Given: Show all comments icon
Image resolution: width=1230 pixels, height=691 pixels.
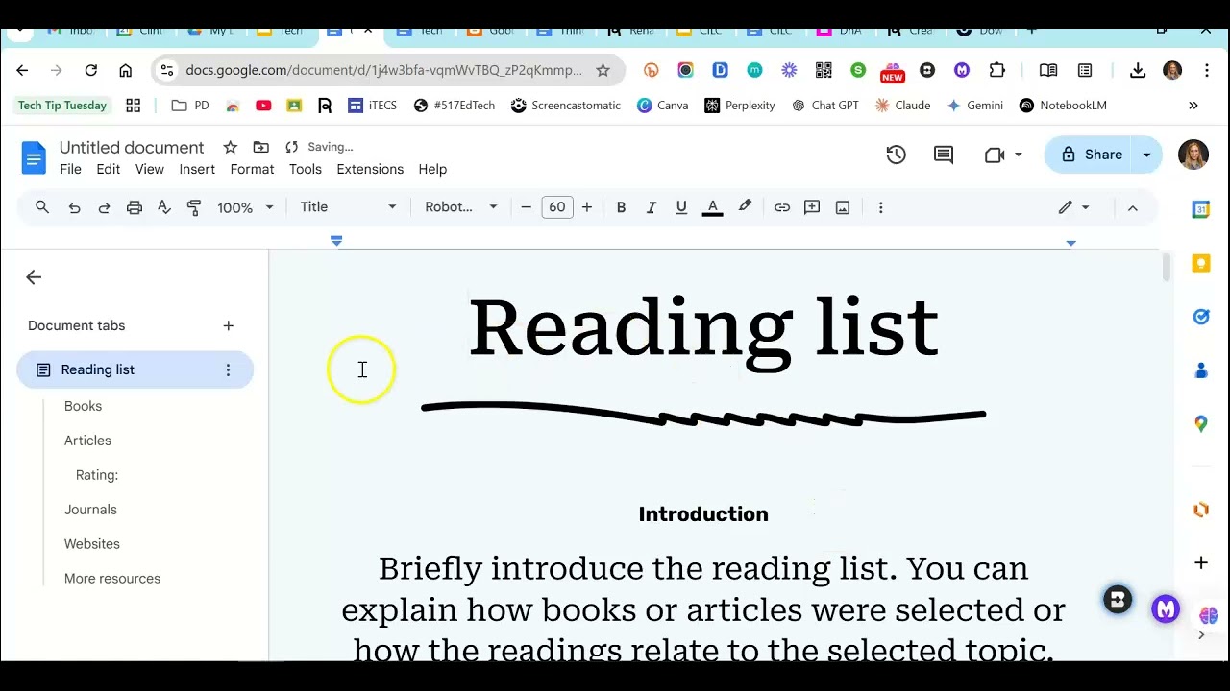Looking at the screenshot, I should [944, 155].
